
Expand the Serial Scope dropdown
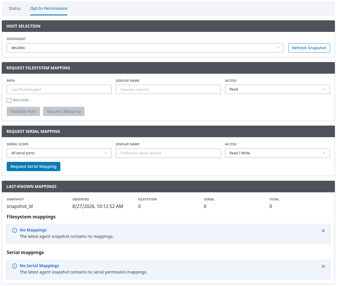tap(59, 153)
